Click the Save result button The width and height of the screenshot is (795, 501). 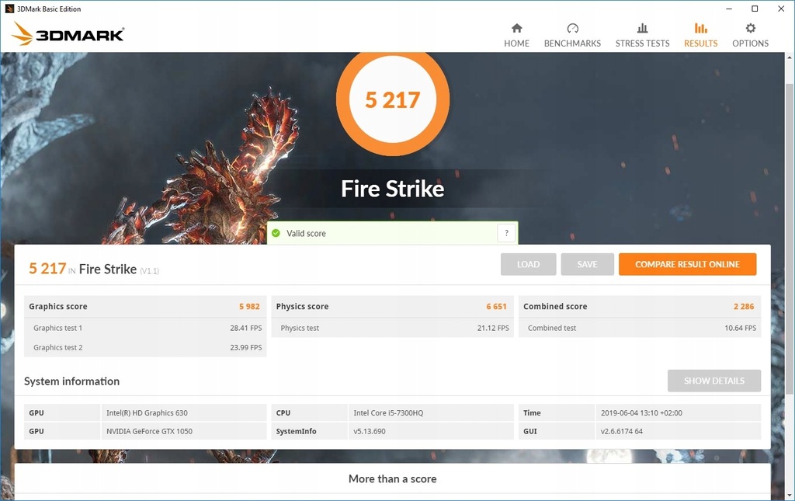(587, 264)
